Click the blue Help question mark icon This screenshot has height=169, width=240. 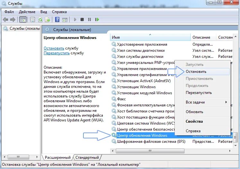tap(57, 19)
